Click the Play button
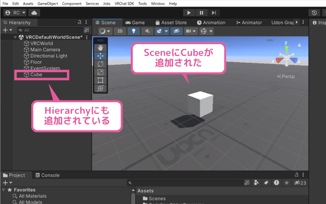 click(189, 13)
